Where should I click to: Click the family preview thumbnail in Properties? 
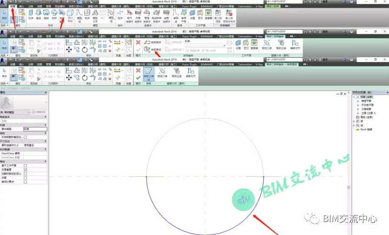[x=7, y=102]
